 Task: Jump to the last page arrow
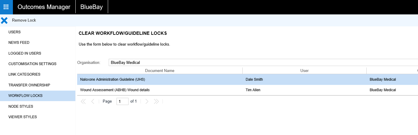pos(156,101)
